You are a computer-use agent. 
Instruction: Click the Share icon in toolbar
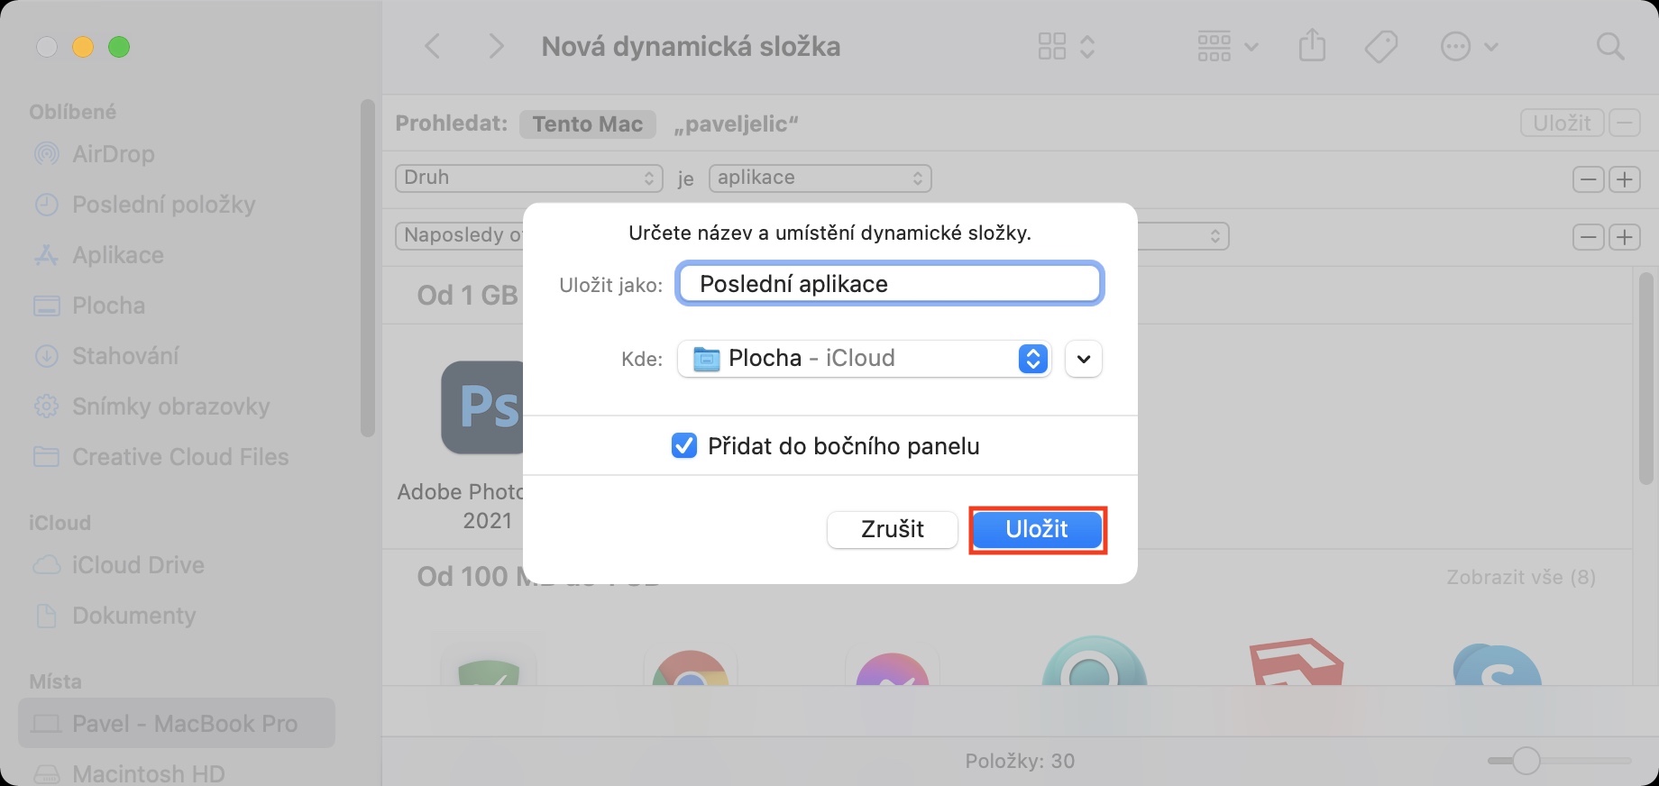[1312, 45]
